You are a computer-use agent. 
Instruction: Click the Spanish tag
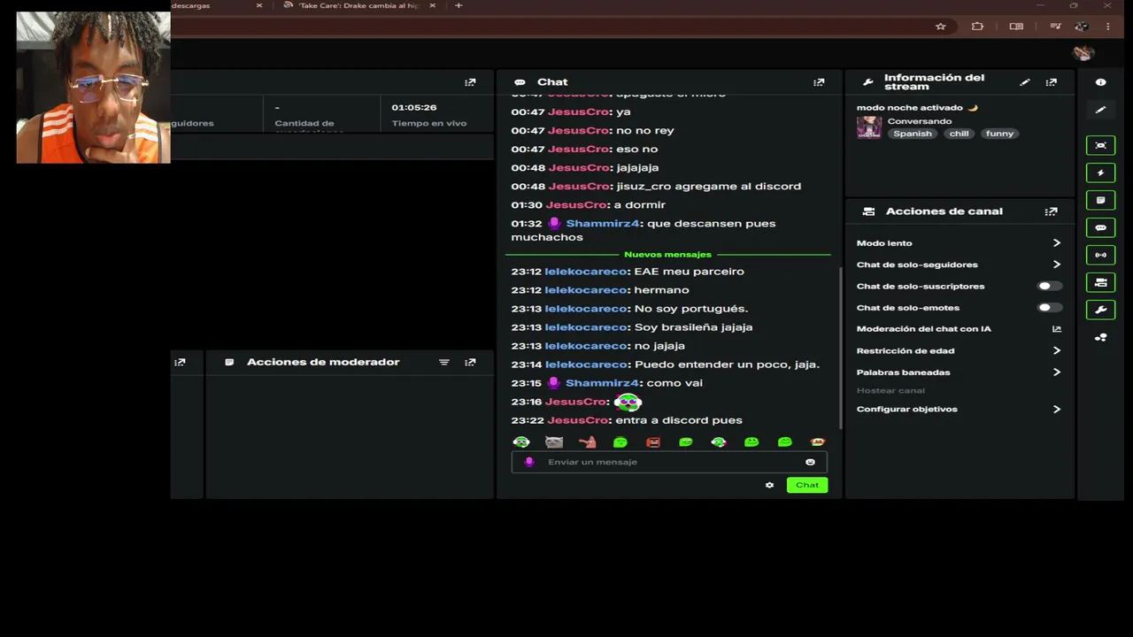(913, 134)
